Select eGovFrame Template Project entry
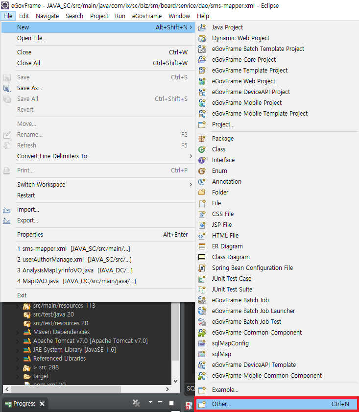The image size is (359, 412). click(x=277, y=71)
